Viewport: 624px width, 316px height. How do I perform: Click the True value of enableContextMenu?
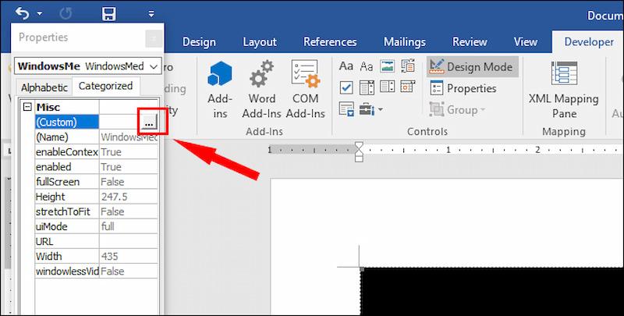coord(129,151)
